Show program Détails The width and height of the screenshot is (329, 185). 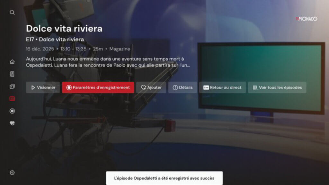182,88
